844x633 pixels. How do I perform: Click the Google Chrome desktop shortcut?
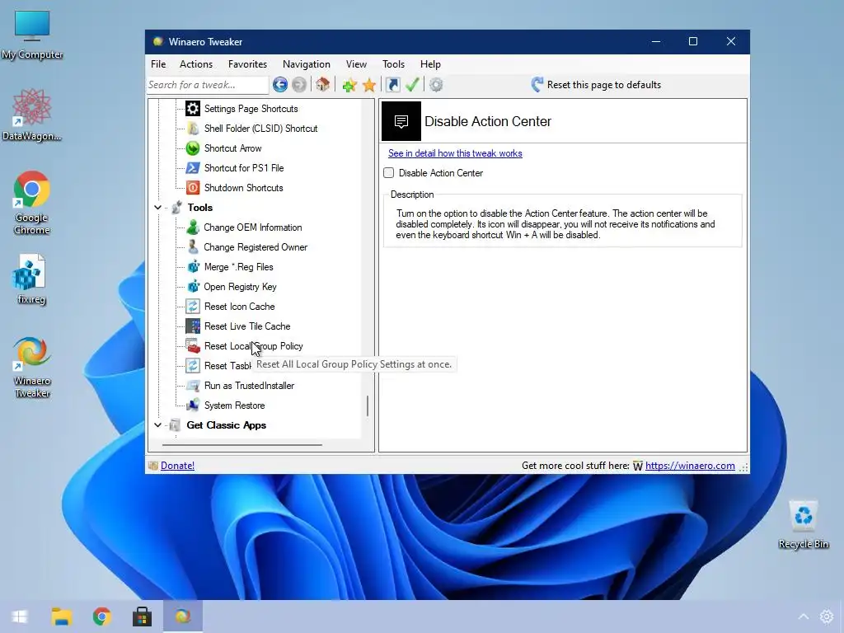point(32,203)
